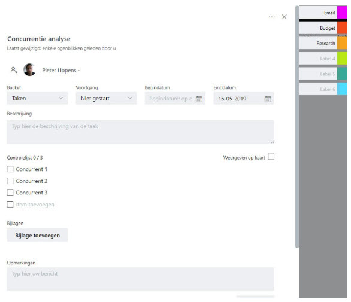Image resolution: width=351 pixels, height=302 pixels.
Task: Select the red Budget label
Action: 323,28
